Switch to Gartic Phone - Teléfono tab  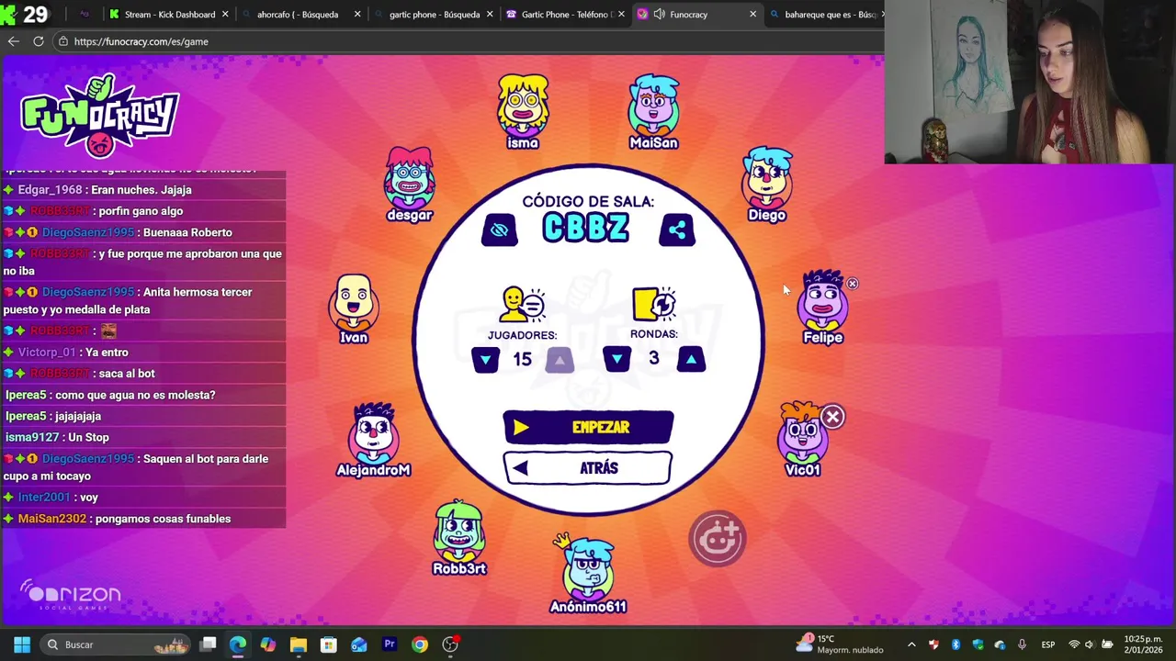coord(567,14)
